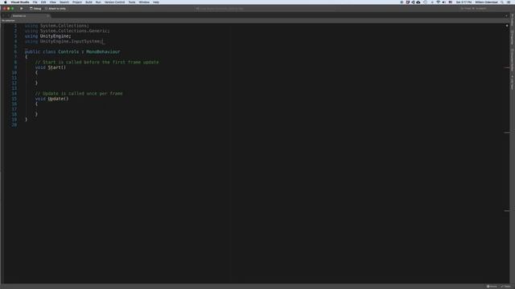Open the Notification Center list icon
This screenshot has height=289, width=515.
[509, 2]
